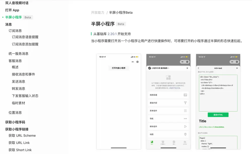Expand the 订阅消息 section in sidebar
This screenshot has width=252, height=154.
tap(15, 31)
